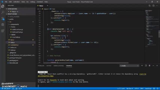
Task: Open the editor More Actions menu
Action: [157, 5]
